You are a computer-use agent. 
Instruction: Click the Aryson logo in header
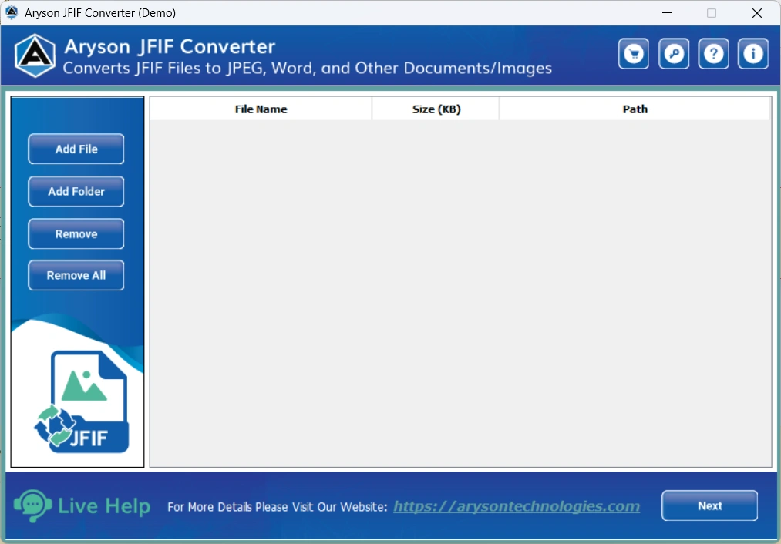click(x=35, y=55)
